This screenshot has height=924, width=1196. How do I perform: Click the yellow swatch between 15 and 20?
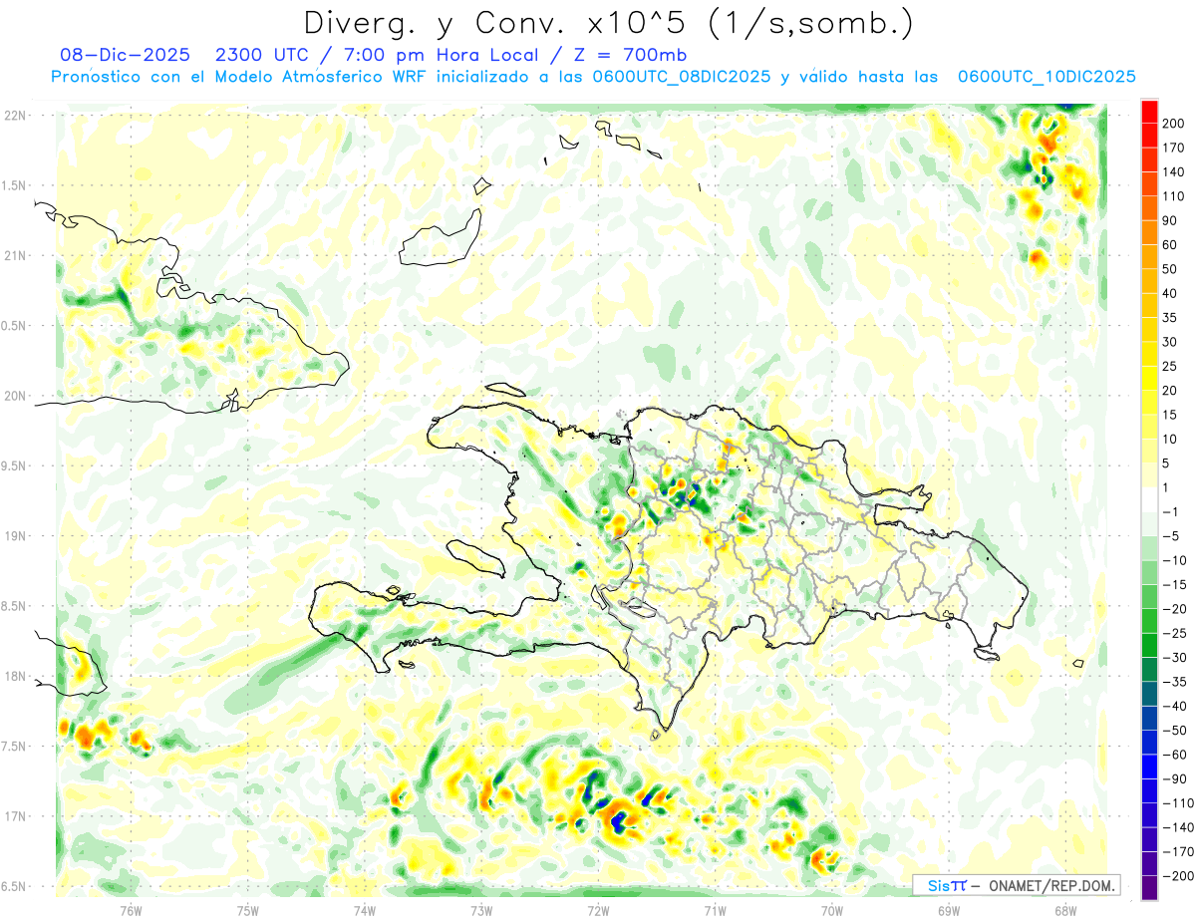pos(1149,402)
